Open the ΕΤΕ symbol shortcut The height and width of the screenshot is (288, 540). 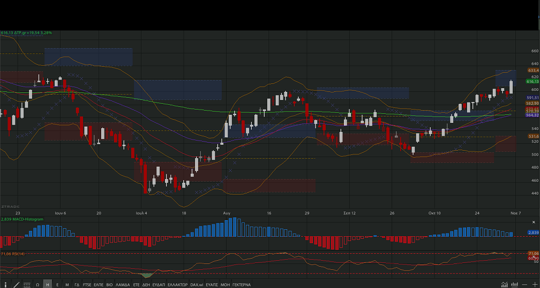point(136,285)
